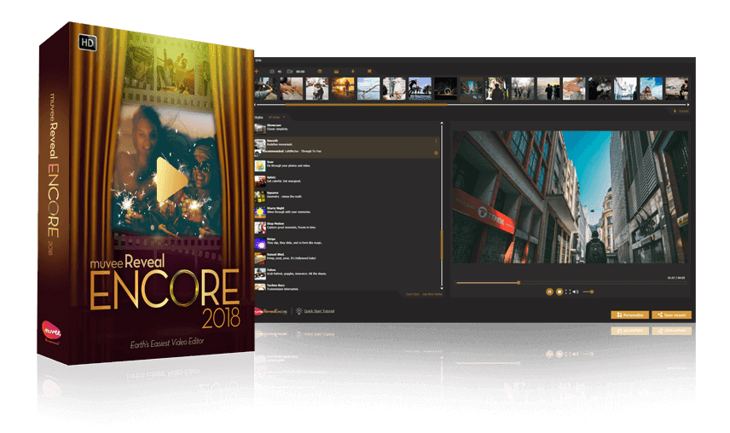Click down arrow of styles list scrollbar
730x433 pixels.
click(442, 288)
